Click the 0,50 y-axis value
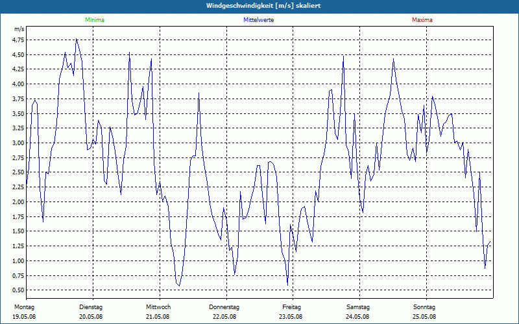This screenshot has width=519, height=324. pyautogui.click(x=19, y=290)
